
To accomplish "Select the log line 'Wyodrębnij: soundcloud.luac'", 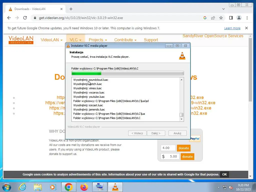I will click(x=91, y=80).
